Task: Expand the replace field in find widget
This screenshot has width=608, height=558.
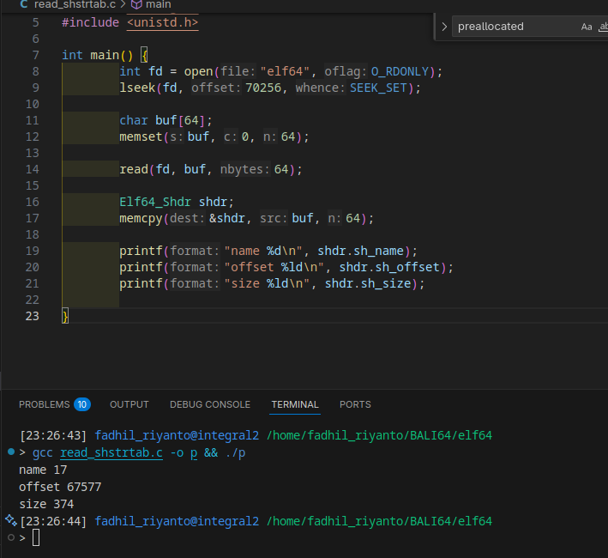Action: click(x=443, y=27)
